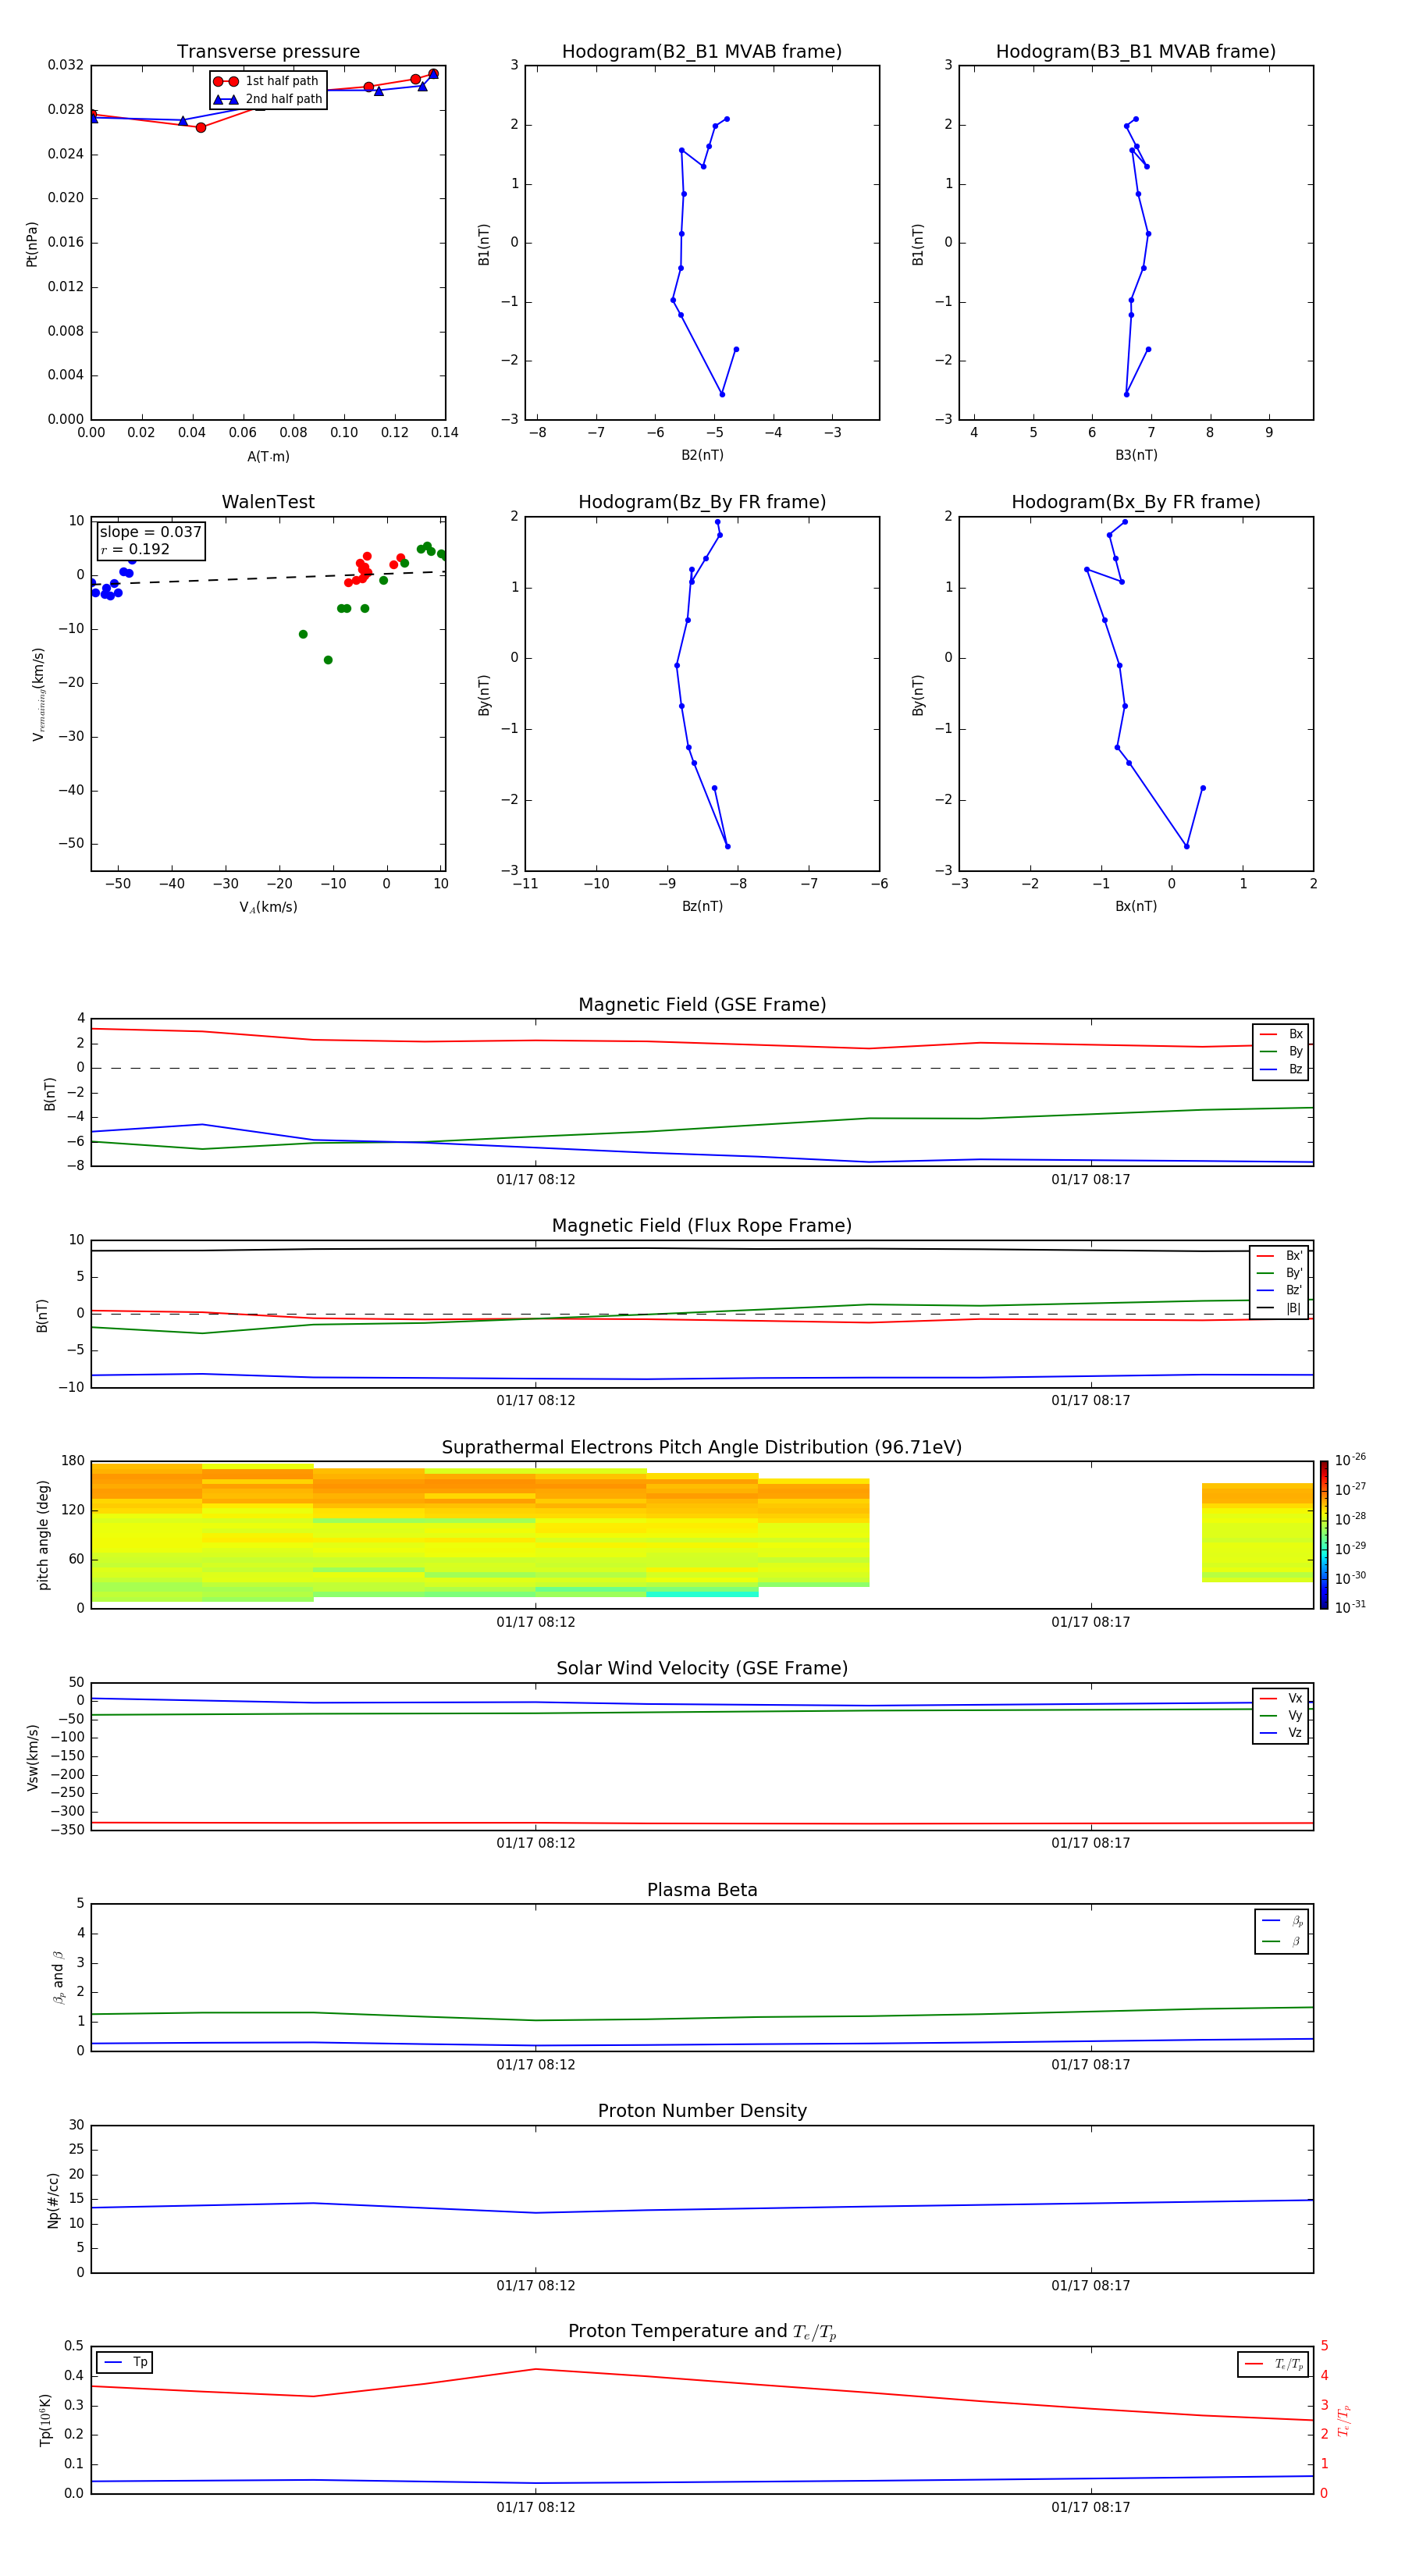Click the 'Hodogram(B2_B1 MVAB frame)' title

click(702, 52)
